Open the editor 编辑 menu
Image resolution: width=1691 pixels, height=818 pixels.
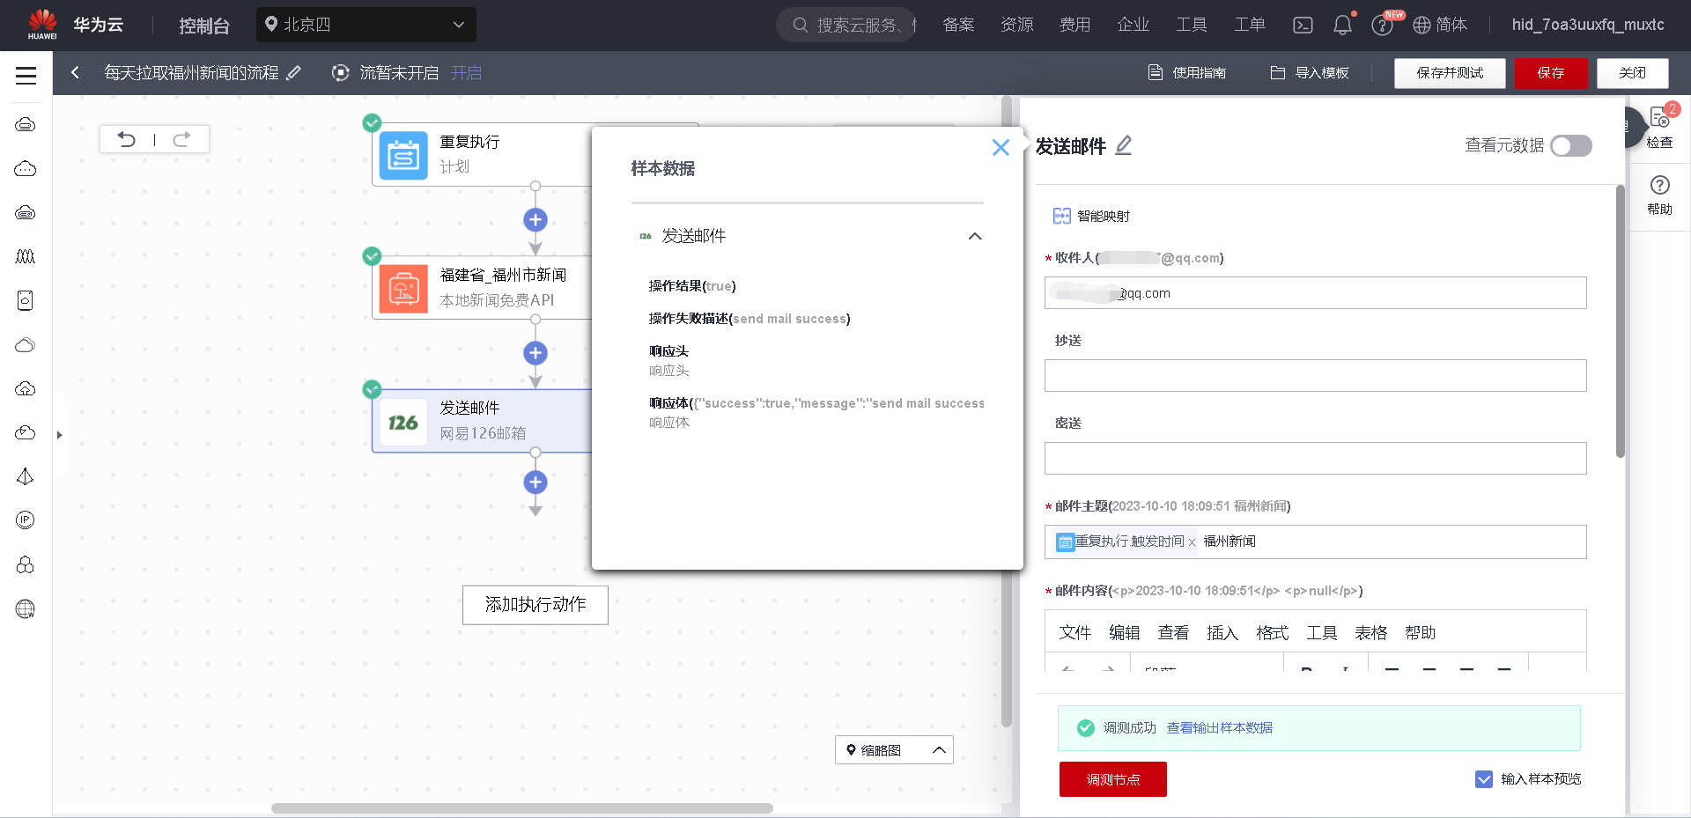(x=1124, y=633)
